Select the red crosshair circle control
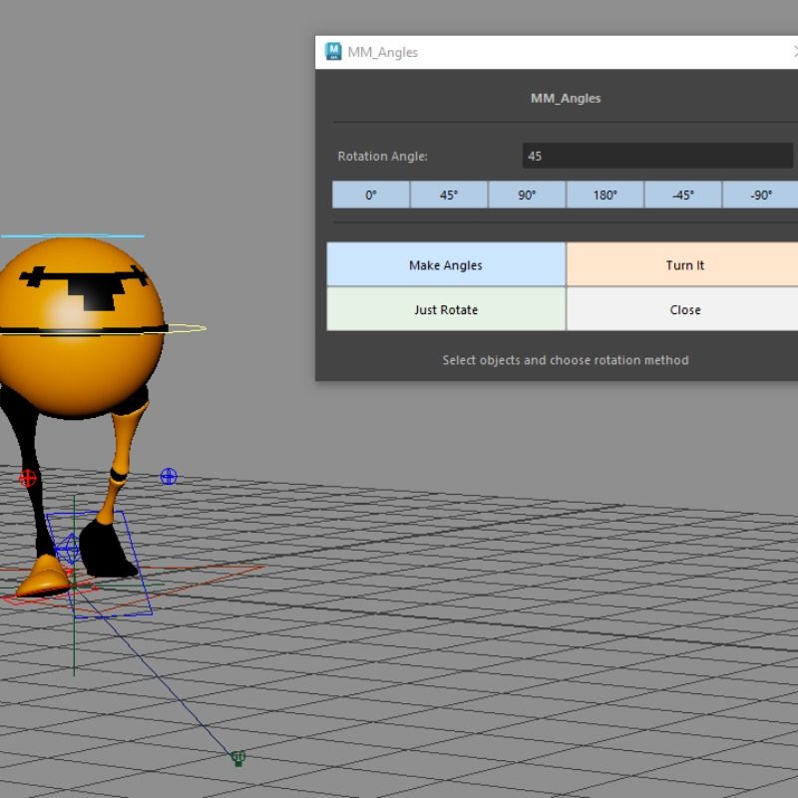The image size is (798, 798). (x=28, y=479)
